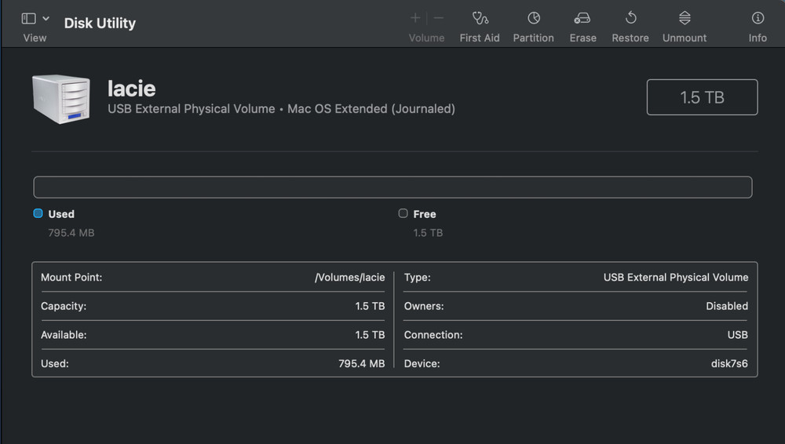
Task: Click the Mount Point value /Volumes/lacie
Action: 349,278
